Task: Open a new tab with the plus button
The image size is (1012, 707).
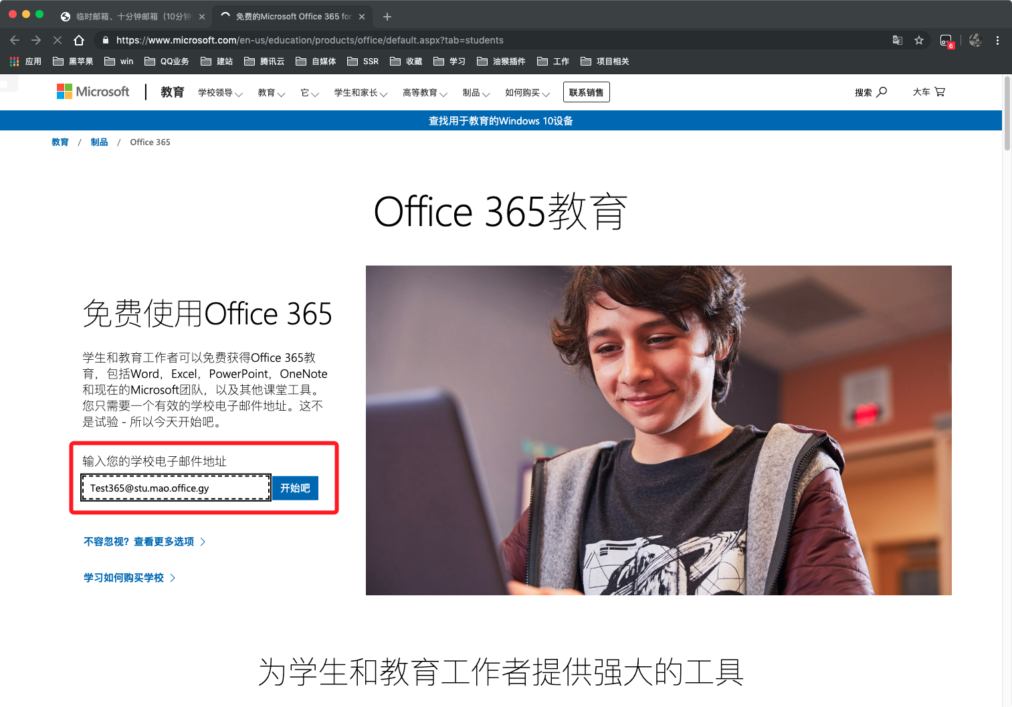Action: pyautogui.click(x=387, y=17)
